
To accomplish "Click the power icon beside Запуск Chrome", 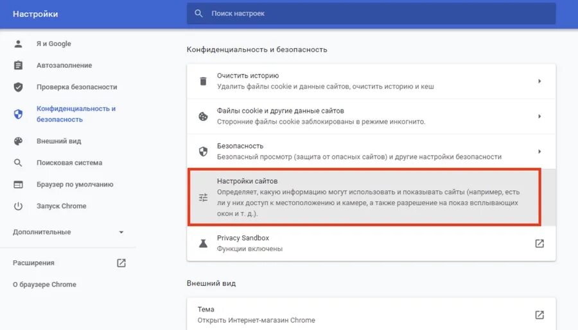I will point(18,206).
